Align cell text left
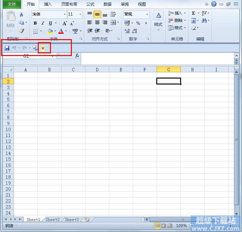This screenshot has height=232, width=242. (x=90, y=23)
